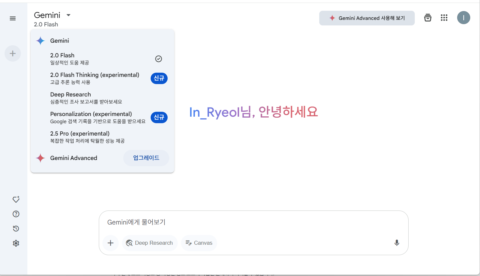This screenshot has height=276, width=480.
Task: Click the Gemini heading in model menu
Action: (x=60, y=41)
